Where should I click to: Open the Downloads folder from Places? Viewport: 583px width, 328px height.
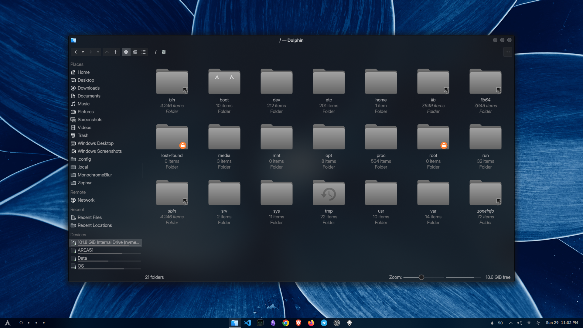pyautogui.click(x=88, y=88)
